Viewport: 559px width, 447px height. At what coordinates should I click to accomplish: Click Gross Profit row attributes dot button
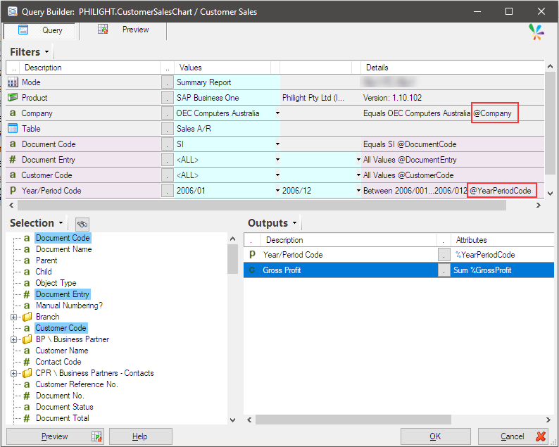[x=444, y=270]
